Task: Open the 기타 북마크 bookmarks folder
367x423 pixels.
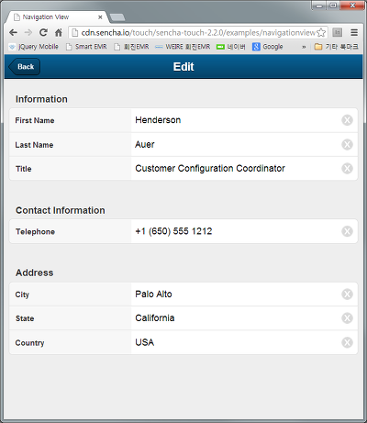Action: 337,47
